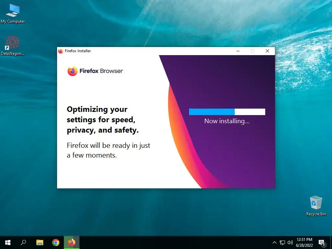Open the volume speaker tray icon
Viewport: 332px width, 249px height.
[x=290, y=243]
